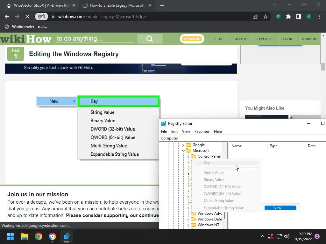The image size is (326, 244).
Task: Open the Help menu in Registry Editor
Action: click(x=218, y=132)
